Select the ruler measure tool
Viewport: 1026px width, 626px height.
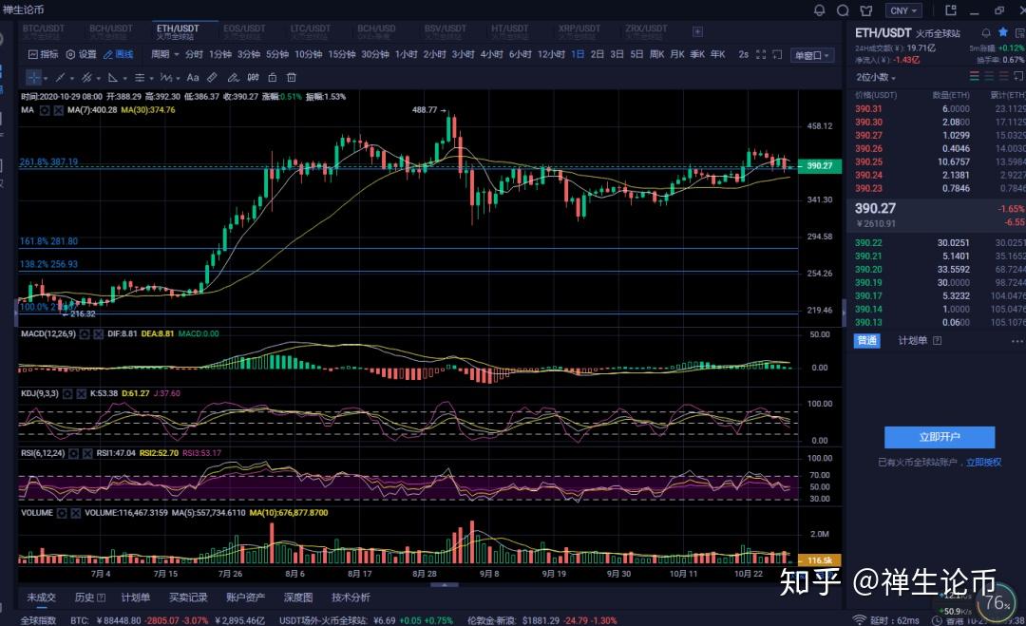point(212,78)
